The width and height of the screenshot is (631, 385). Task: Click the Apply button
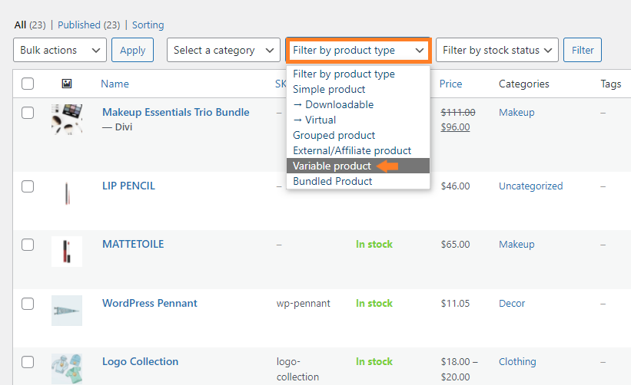(x=132, y=50)
